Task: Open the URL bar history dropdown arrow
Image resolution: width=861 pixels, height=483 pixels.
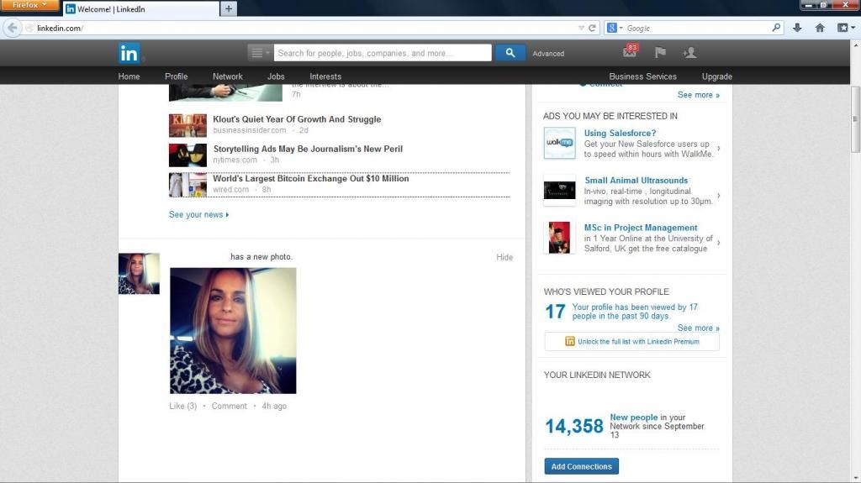Action: (581, 28)
